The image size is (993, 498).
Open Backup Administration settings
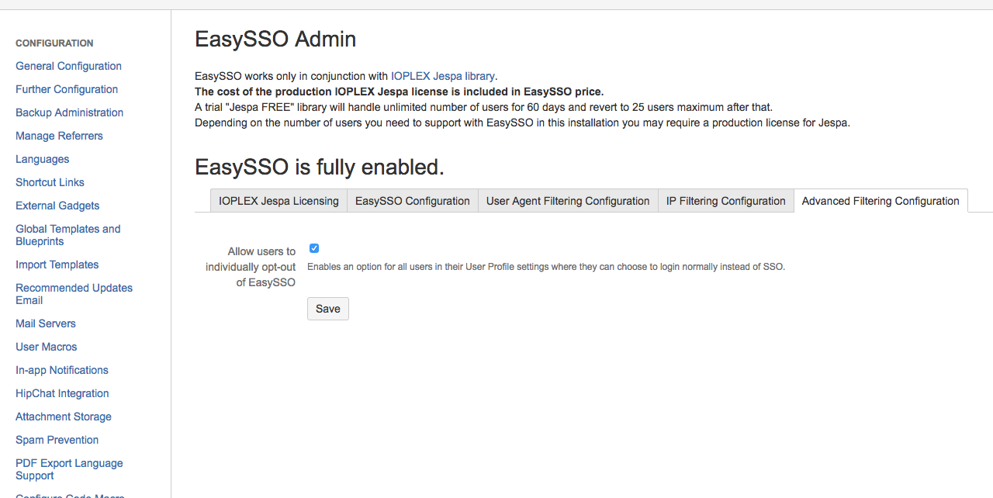click(x=69, y=112)
